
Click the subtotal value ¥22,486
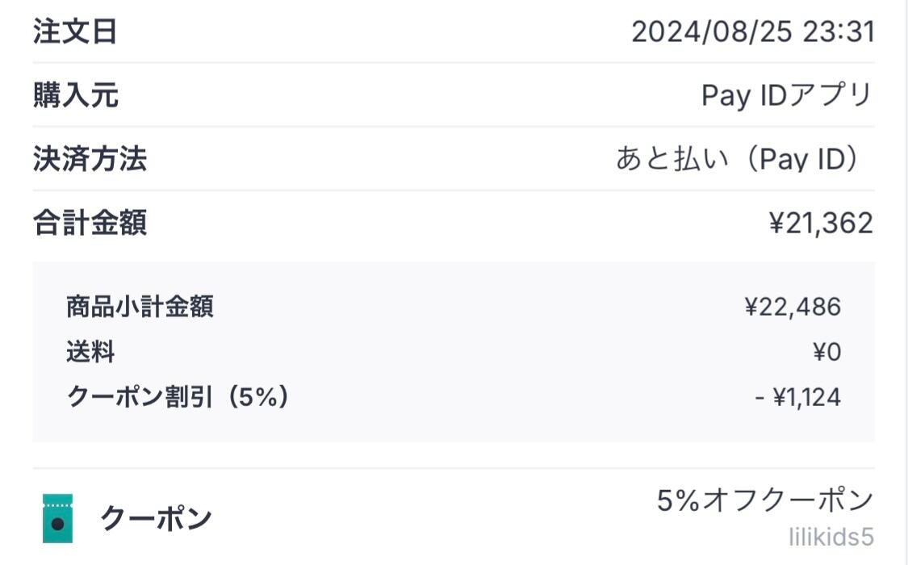[792, 307]
